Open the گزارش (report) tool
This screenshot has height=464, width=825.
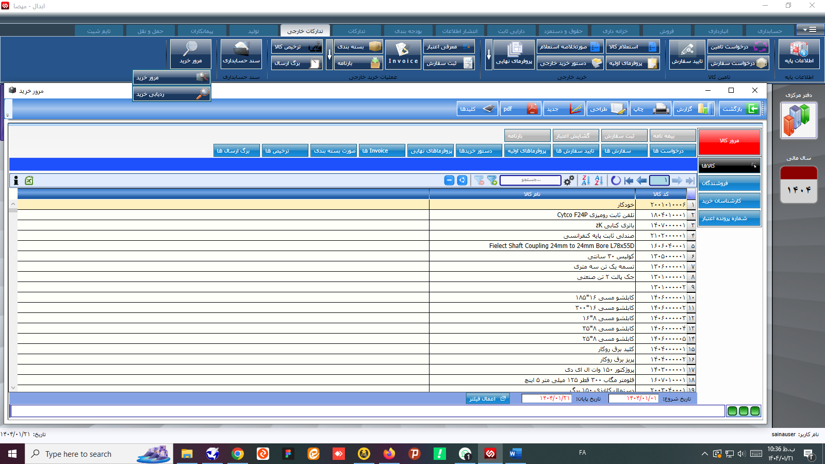point(694,109)
